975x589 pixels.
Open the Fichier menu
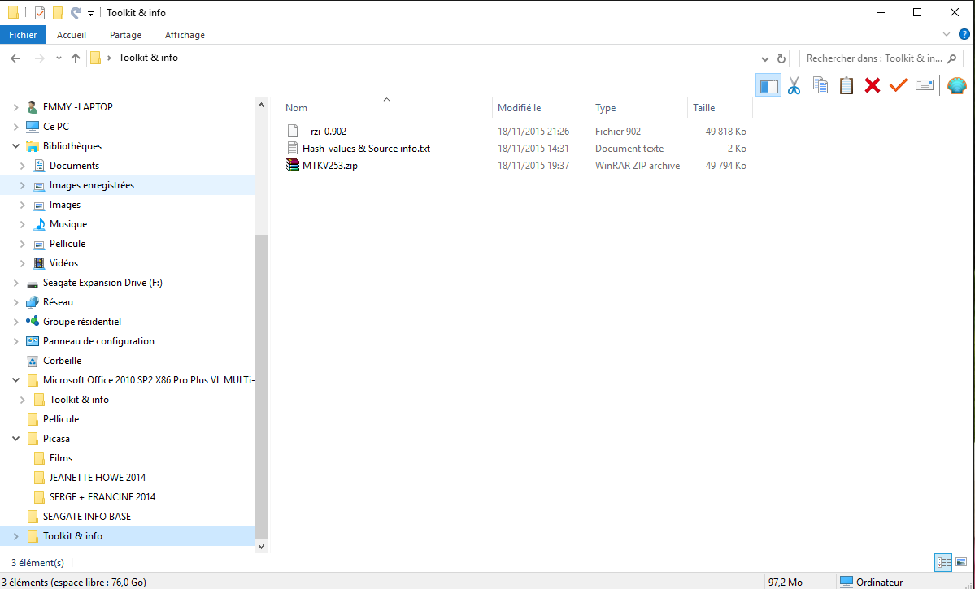tap(23, 35)
